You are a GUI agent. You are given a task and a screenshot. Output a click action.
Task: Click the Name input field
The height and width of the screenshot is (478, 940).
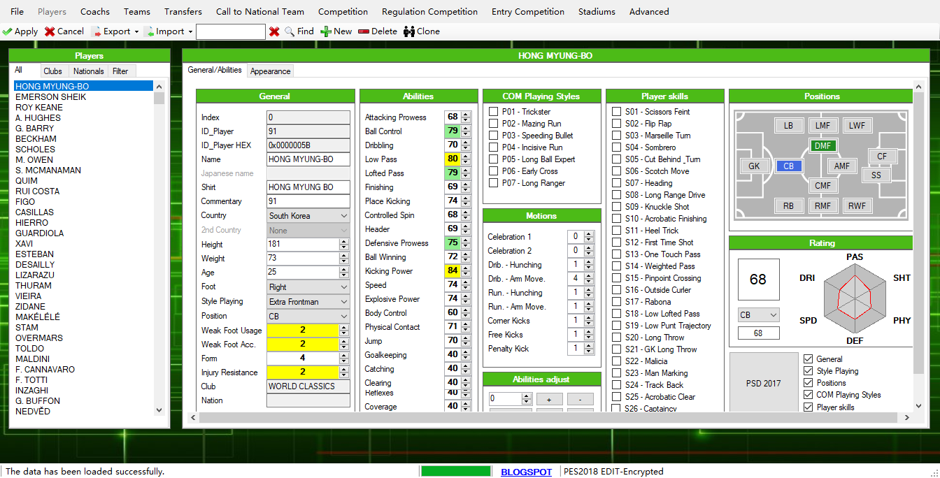(308, 159)
